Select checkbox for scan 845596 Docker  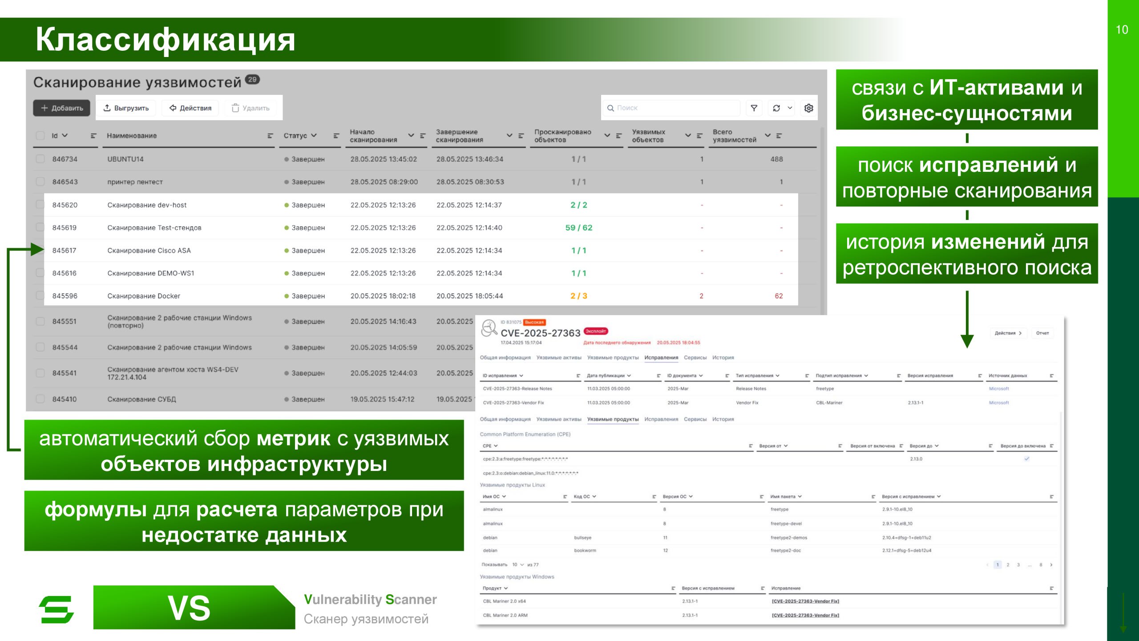(40, 296)
